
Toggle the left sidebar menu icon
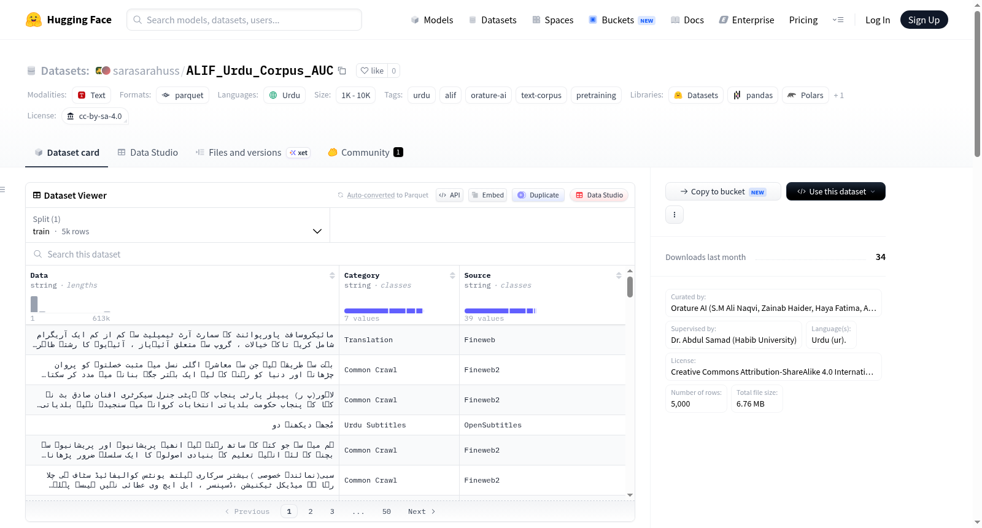[x=2, y=189]
